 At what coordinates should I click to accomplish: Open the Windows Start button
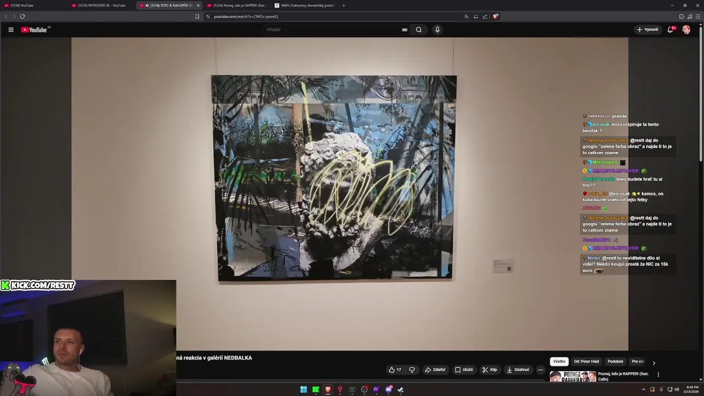tap(304, 389)
